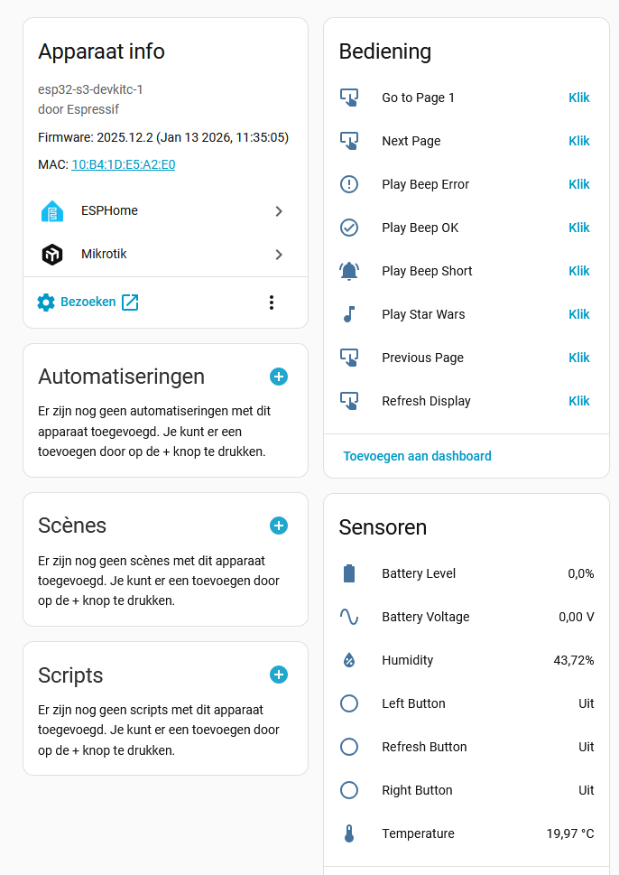Click the ESPHome logo icon

(52, 211)
